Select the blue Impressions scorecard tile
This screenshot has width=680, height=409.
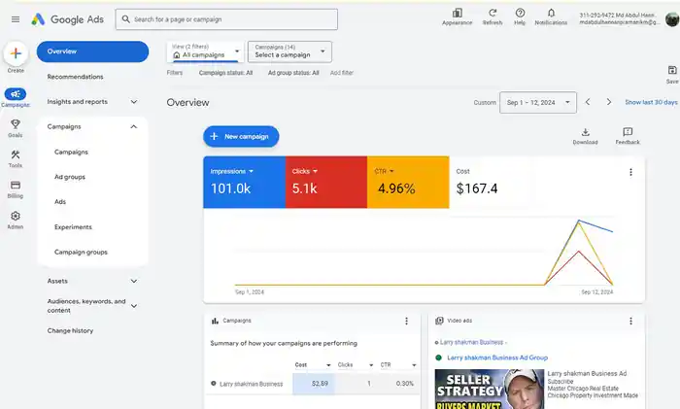245,183
